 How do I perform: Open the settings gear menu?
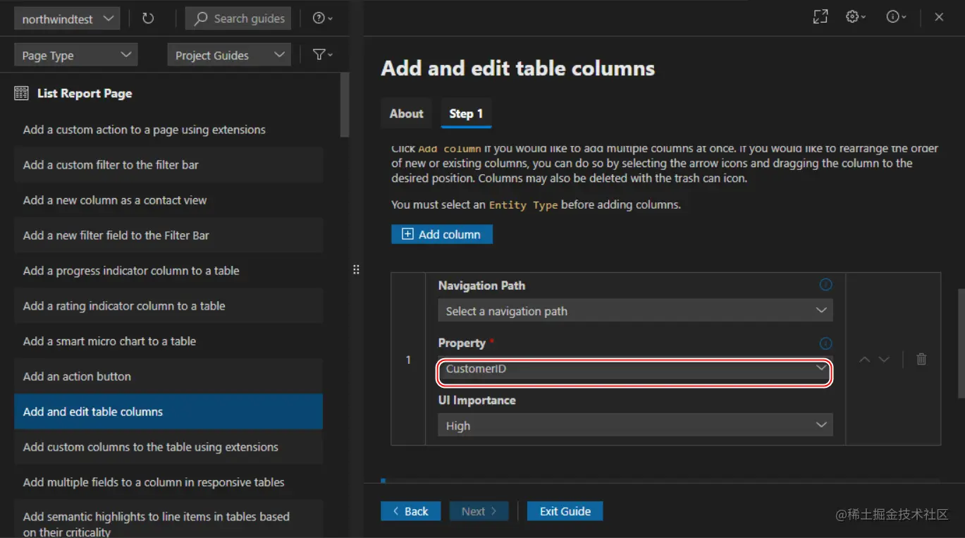tap(856, 18)
